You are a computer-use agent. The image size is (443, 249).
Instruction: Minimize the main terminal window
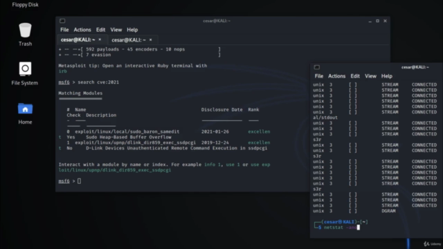coord(370,21)
